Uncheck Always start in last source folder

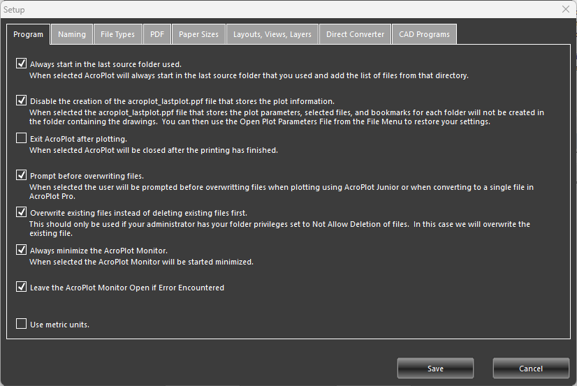[22, 64]
